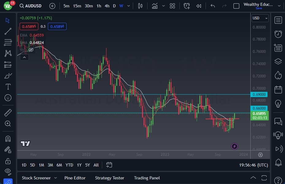Image resolution: width=285 pixels, height=184 pixels.
Task: Select the zoom-in magnifier tool
Action: pos(8,124)
